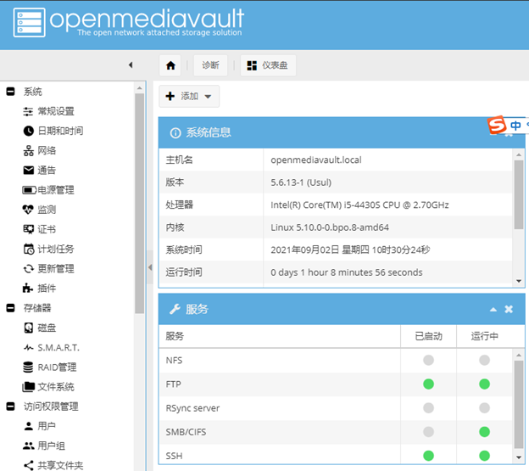
Task: Collapse the 系统 tree group
Action: click(x=10, y=92)
